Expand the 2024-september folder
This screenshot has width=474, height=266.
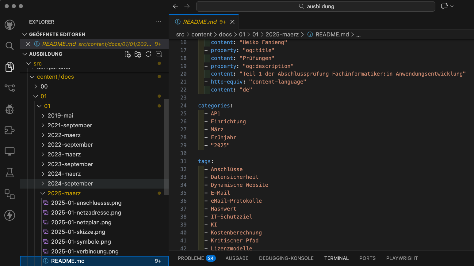(70, 184)
